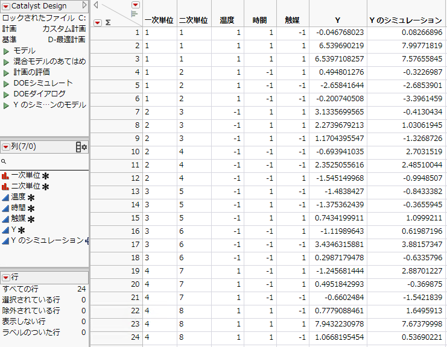The height and width of the screenshot is (347, 447).
Task: Click the nominal type icon of 二次単位
Action: click(5, 187)
